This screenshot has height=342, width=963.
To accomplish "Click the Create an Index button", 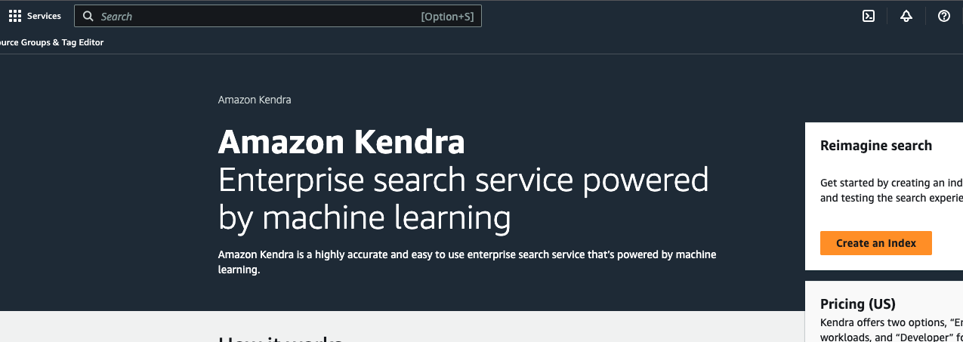I will coord(876,243).
